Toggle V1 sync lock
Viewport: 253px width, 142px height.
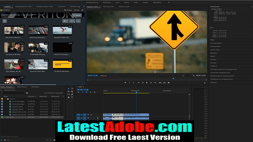88,115
